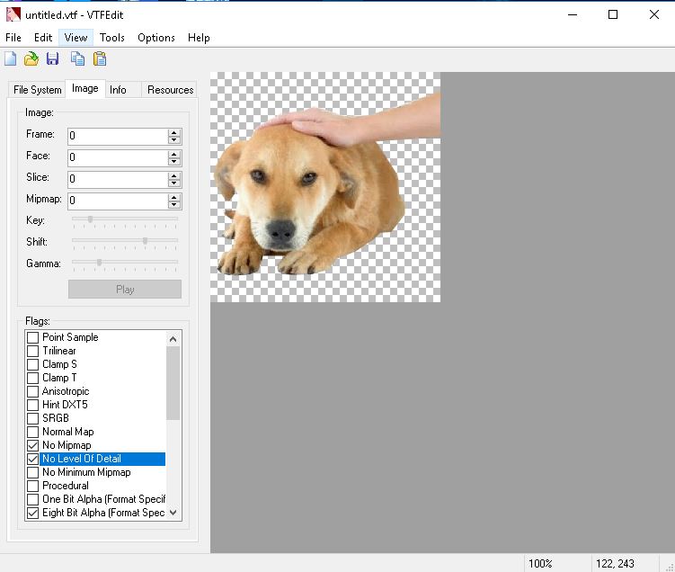The width and height of the screenshot is (675, 572).
Task: Select the Image tab
Action: pyautogui.click(x=85, y=89)
